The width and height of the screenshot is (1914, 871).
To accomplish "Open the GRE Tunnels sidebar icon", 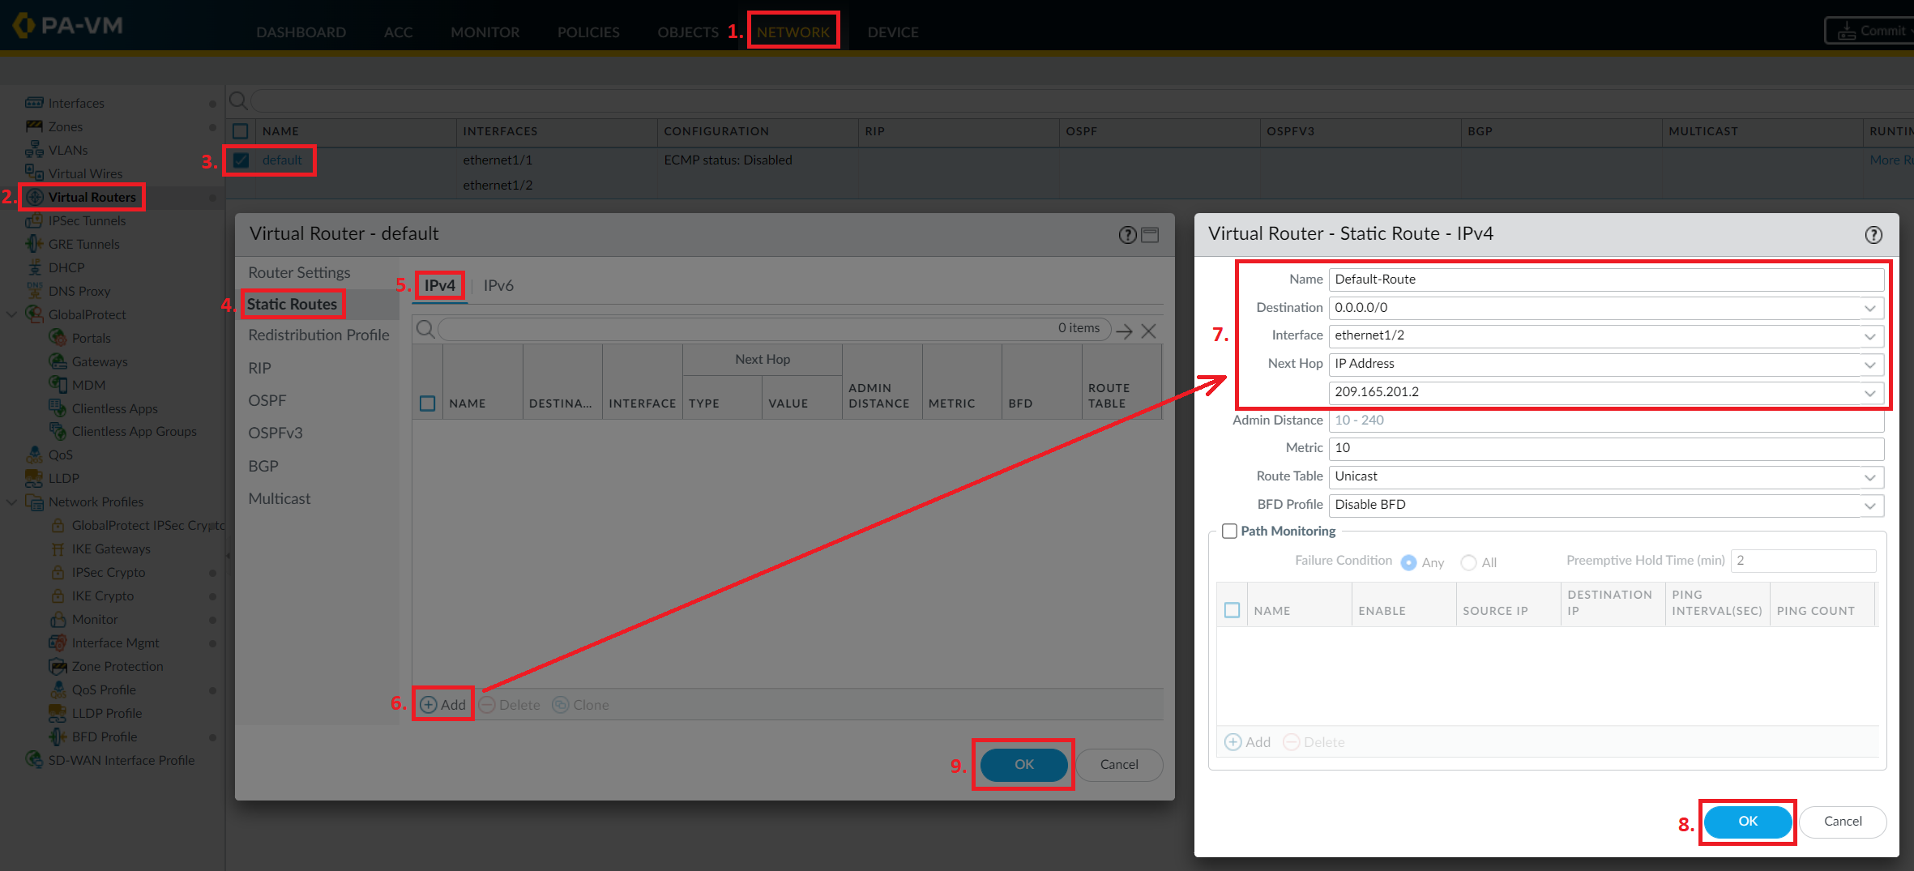I will tap(34, 244).
